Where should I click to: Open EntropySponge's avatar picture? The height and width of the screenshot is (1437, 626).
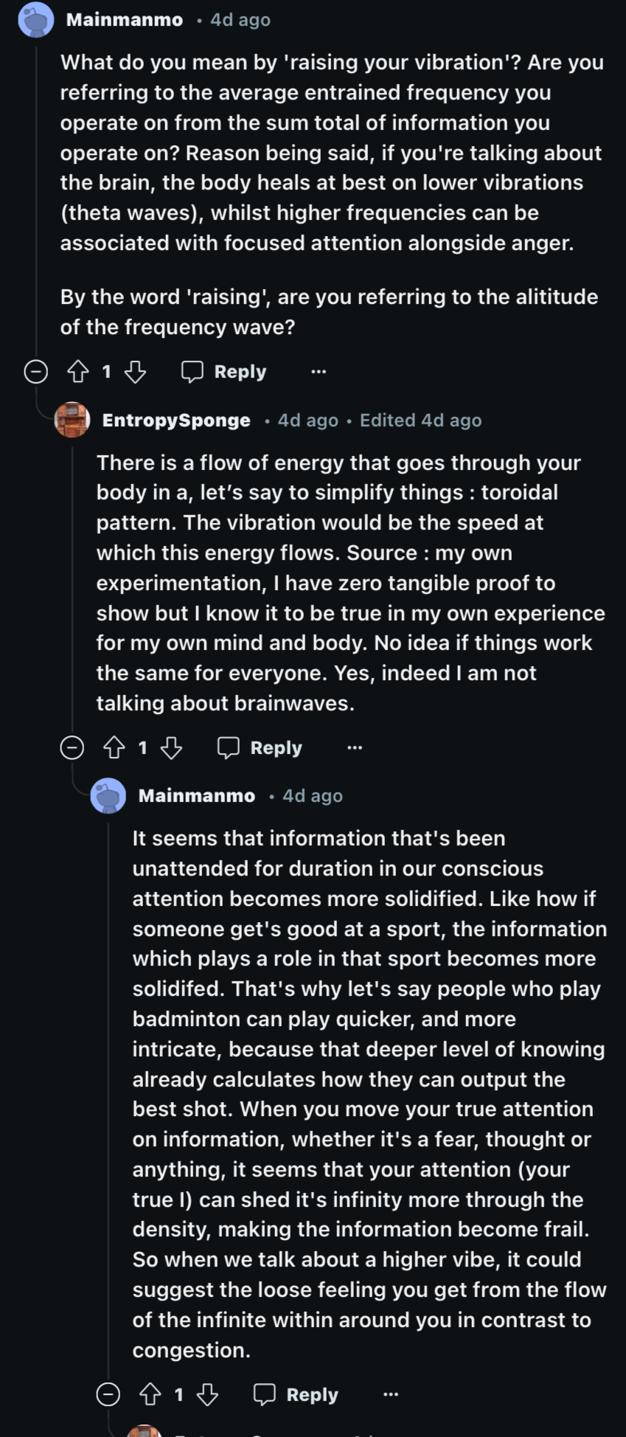click(x=72, y=420)
